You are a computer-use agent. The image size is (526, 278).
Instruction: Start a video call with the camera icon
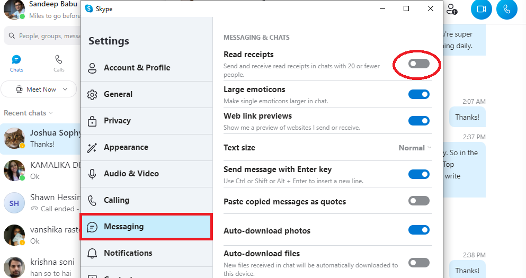(x=482, y=10)
